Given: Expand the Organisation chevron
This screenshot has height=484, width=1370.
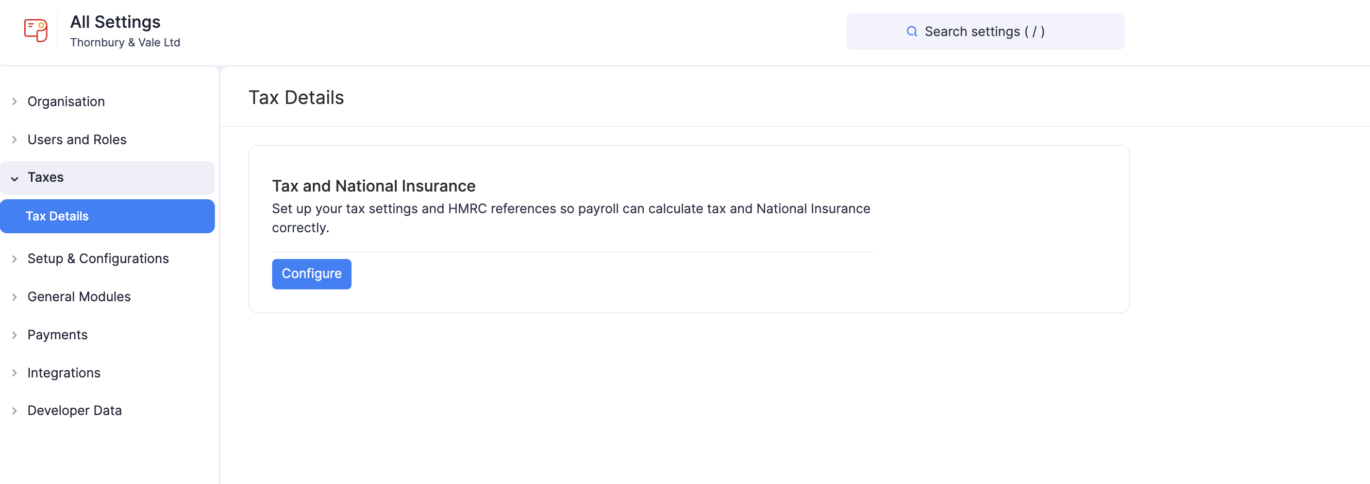Looking at the screenshot, I should click(14, 101).
